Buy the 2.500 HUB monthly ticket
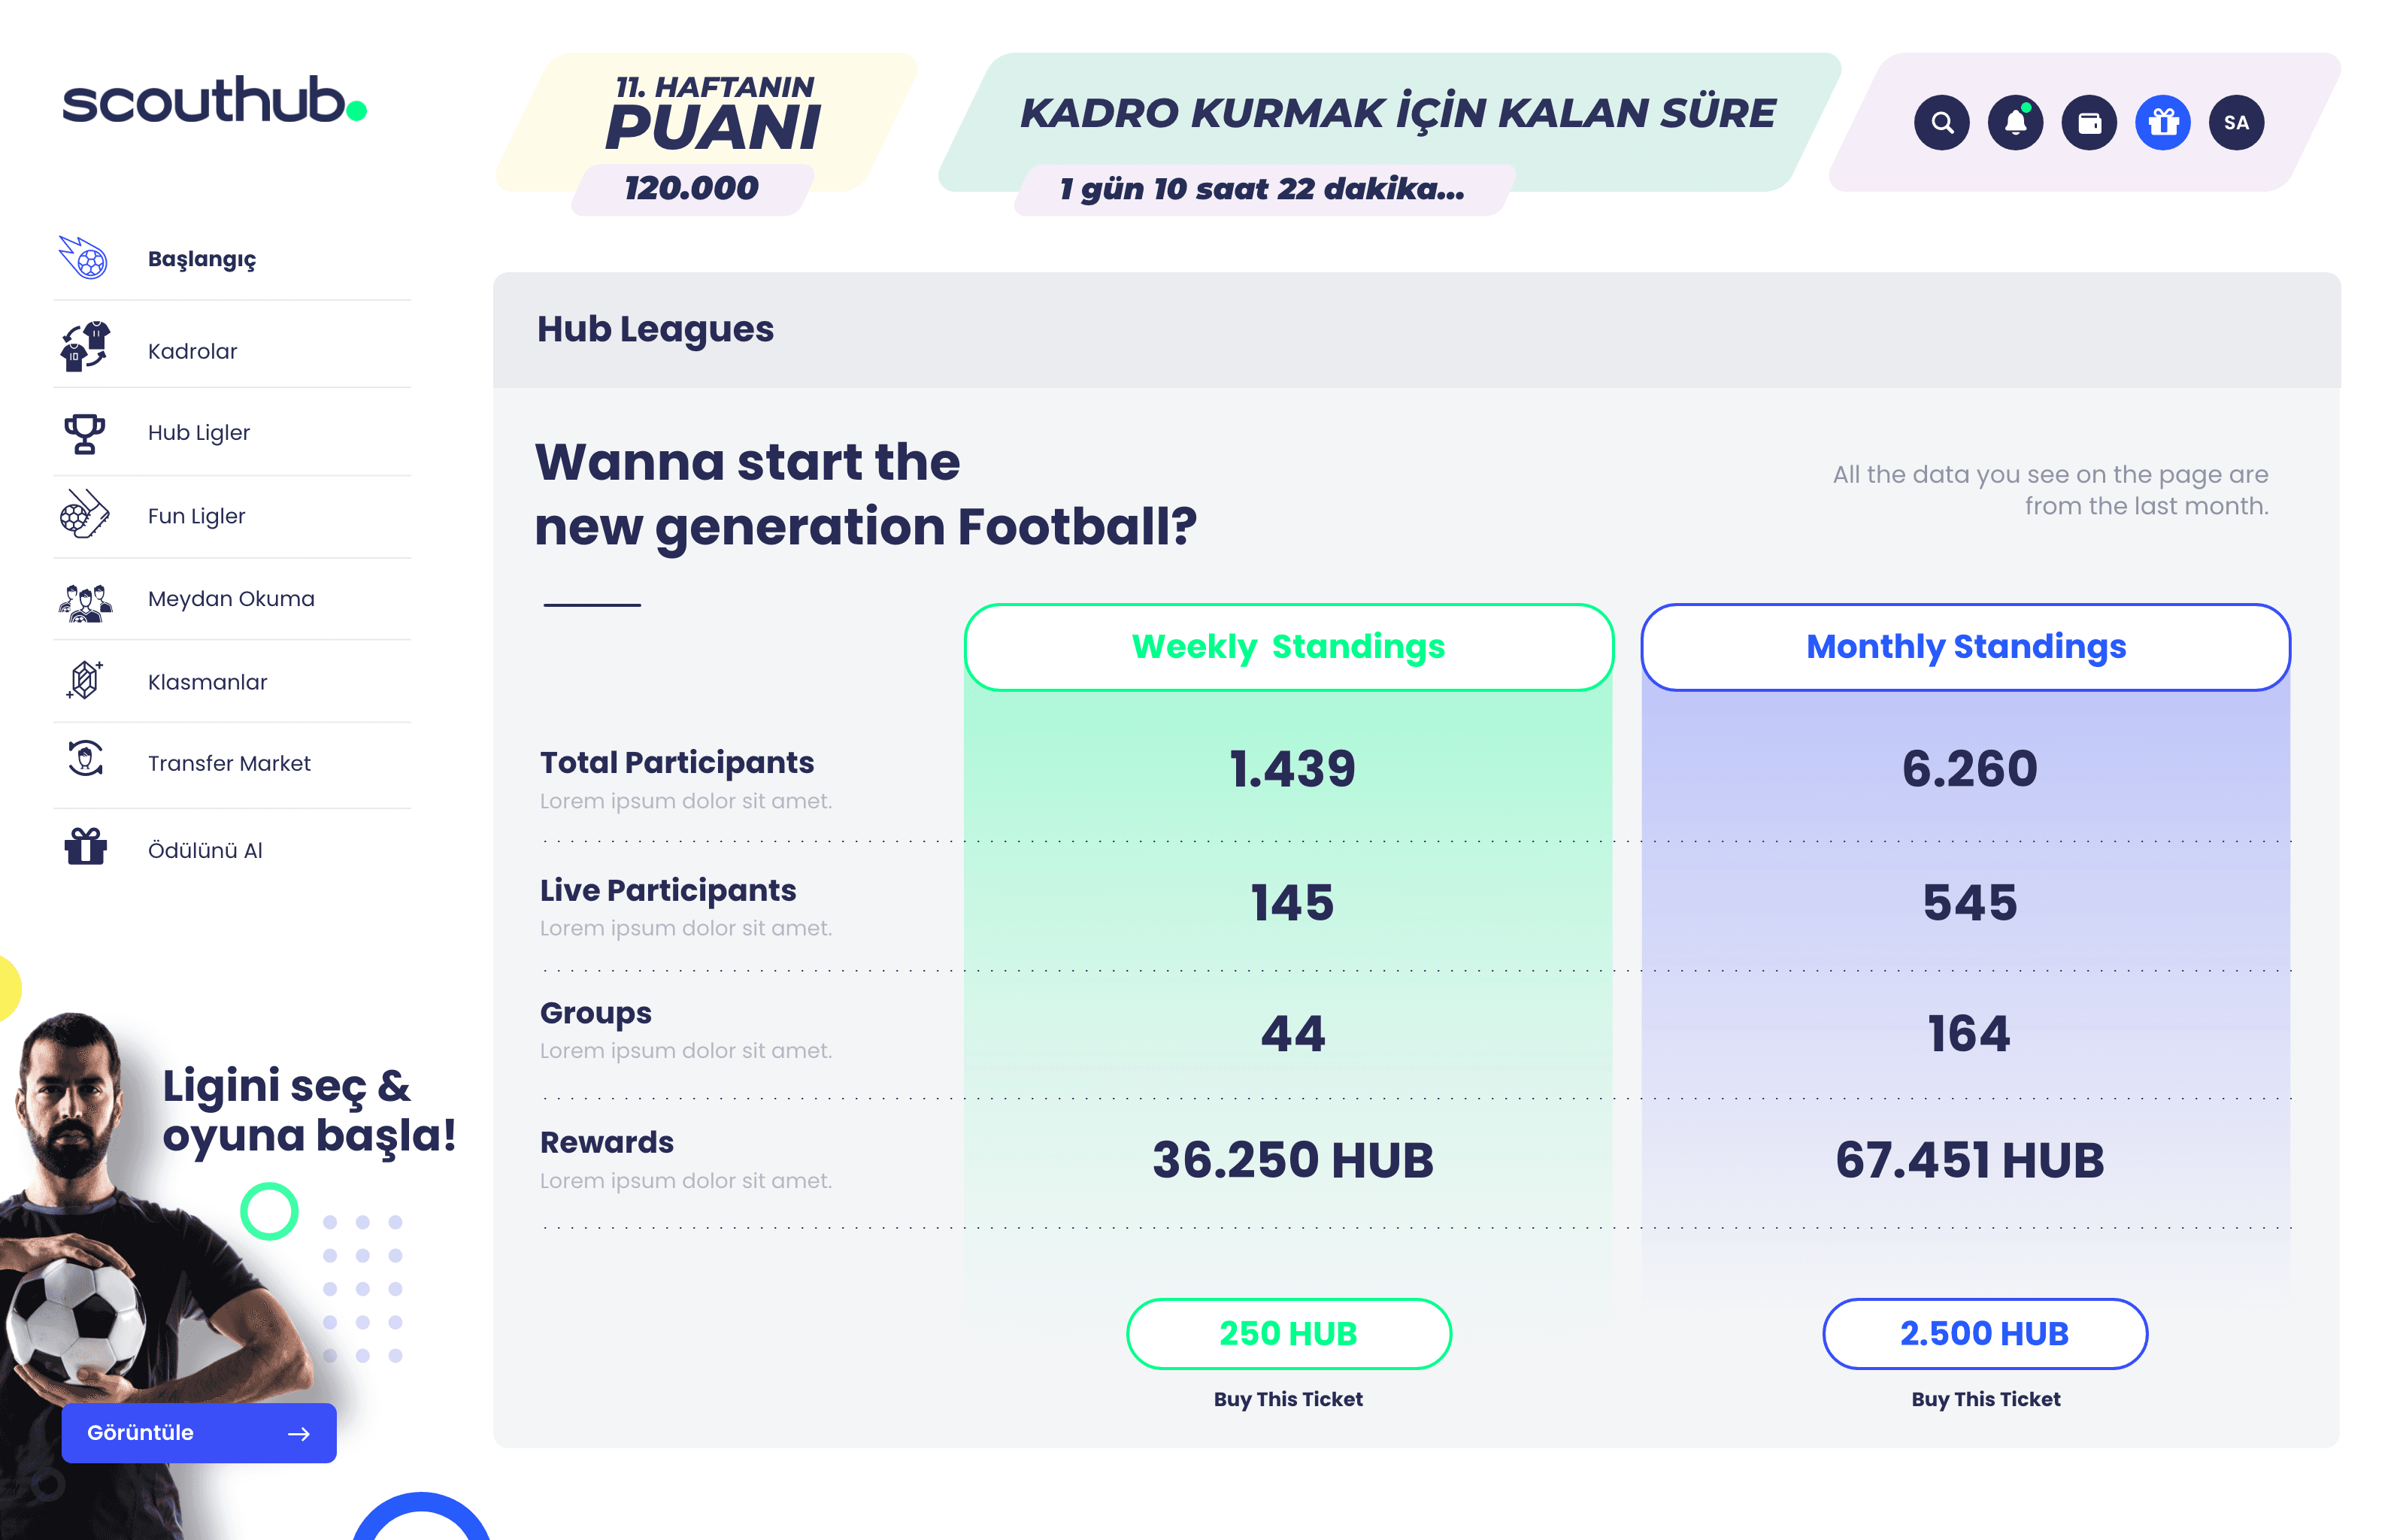The height and width of the screenshot is (1540, 2406). click(x=1984, y=1334)
